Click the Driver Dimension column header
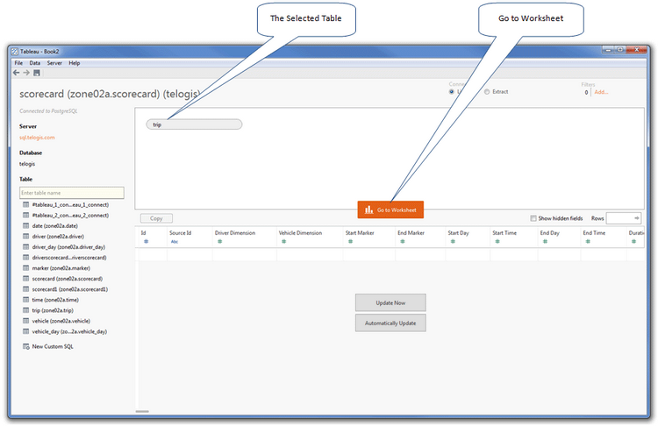The height and width of the screenshot is (426, 658). (x=235, y=232)
